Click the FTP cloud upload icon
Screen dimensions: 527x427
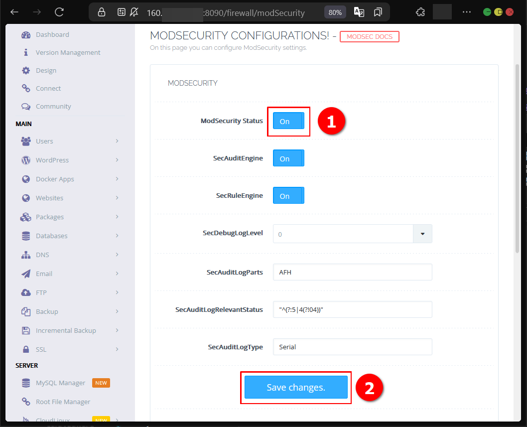click(26, 293)
